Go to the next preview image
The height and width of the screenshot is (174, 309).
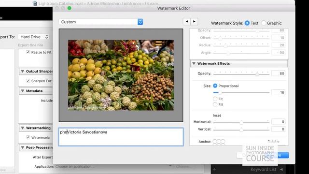194,21
